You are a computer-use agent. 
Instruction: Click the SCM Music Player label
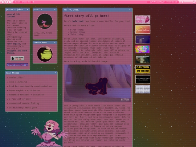[x=157, y=2]
